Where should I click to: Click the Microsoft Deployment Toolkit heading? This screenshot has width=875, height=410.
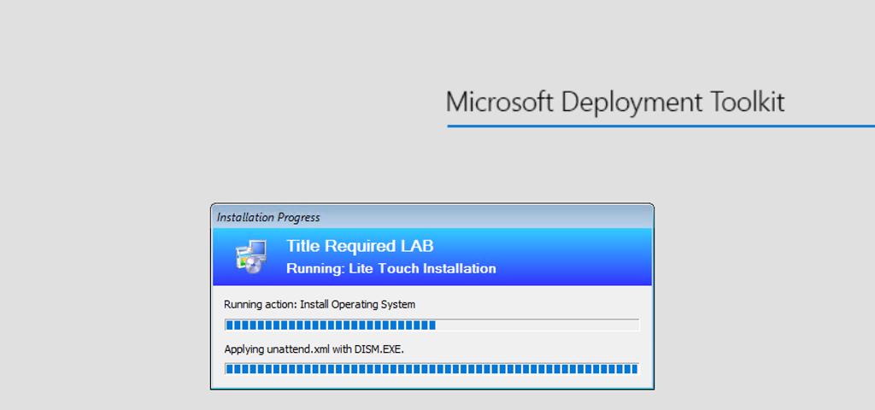point(615,102)
